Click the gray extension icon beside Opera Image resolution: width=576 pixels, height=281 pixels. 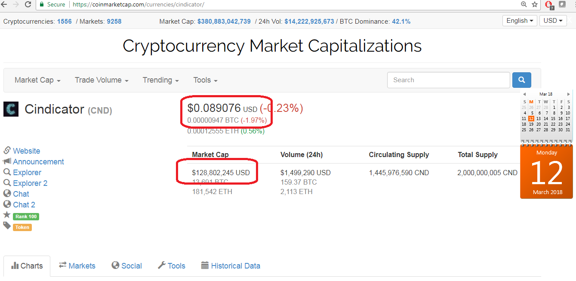coord(562,4)
